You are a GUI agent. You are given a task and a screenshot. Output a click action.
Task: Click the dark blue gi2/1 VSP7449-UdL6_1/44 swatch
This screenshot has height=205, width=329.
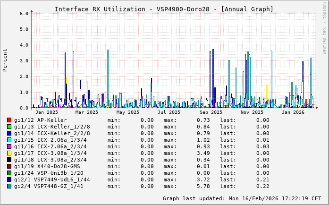9,179
